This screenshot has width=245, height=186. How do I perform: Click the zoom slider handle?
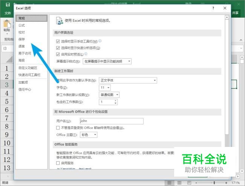tap(214, 183)
